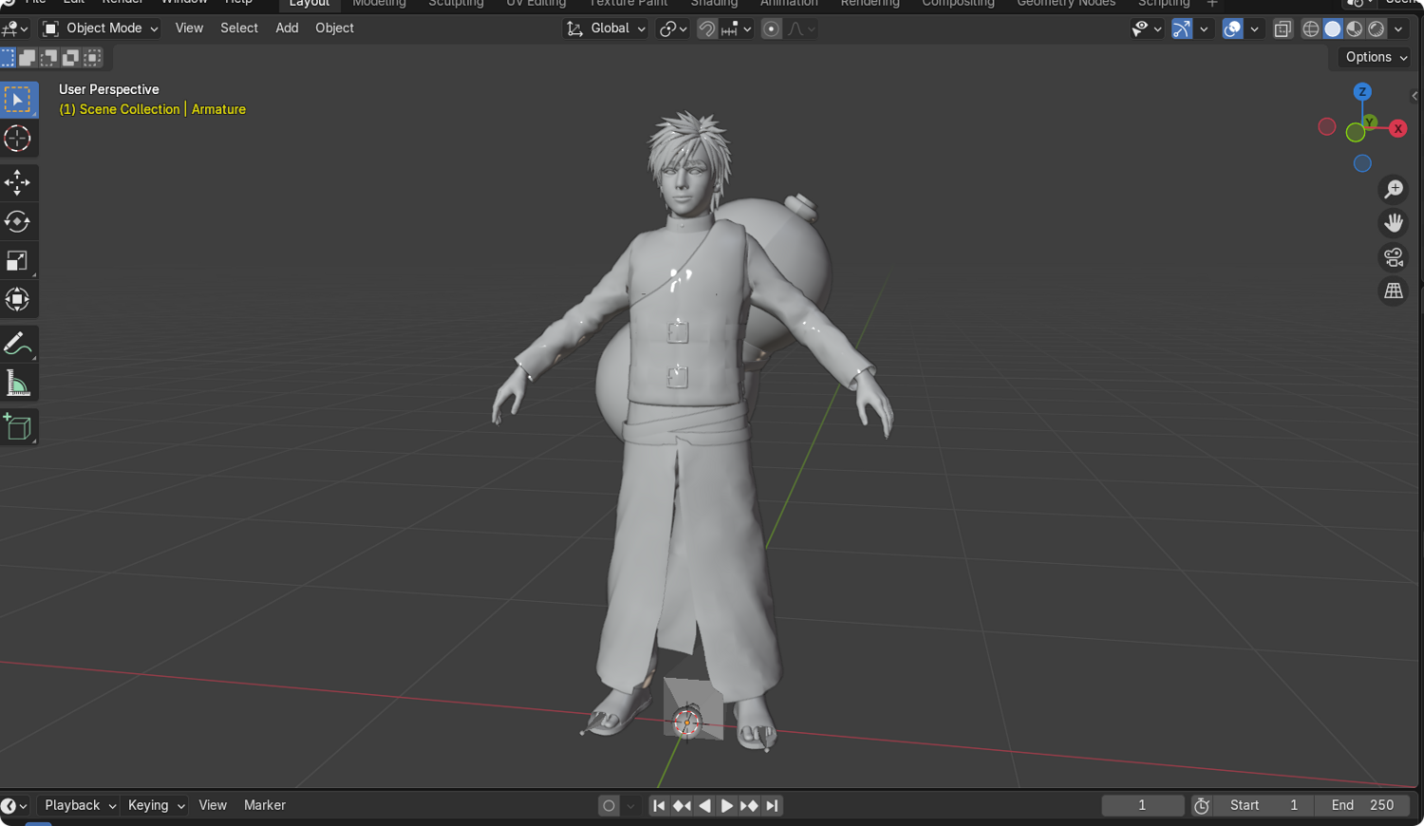Toggle snapping with the magnet icon
The height and width of the screenshot is (826, 1424).
706,28
